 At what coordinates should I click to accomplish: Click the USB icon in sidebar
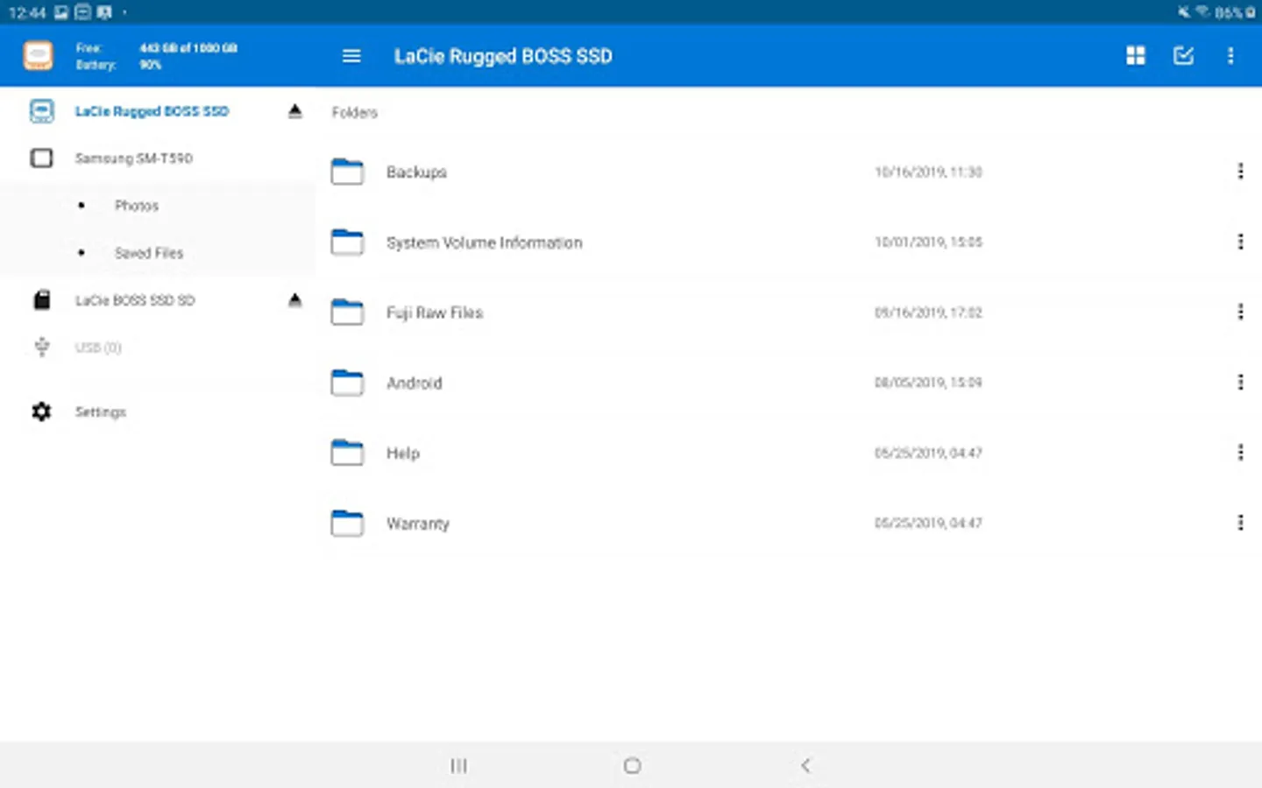point(41,348)
